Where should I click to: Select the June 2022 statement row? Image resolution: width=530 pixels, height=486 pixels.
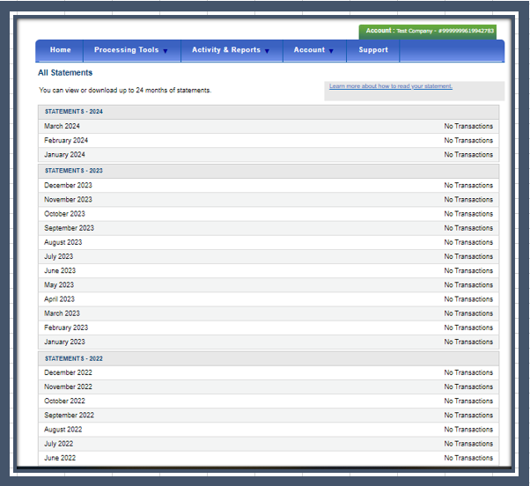pos(269,458)
